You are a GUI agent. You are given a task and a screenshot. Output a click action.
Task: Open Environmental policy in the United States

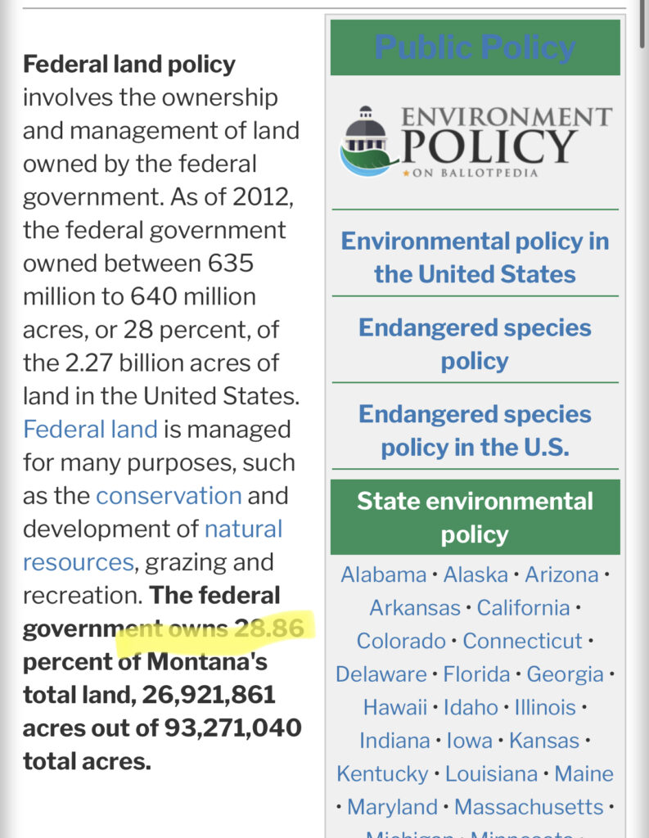tap(475, 257)
